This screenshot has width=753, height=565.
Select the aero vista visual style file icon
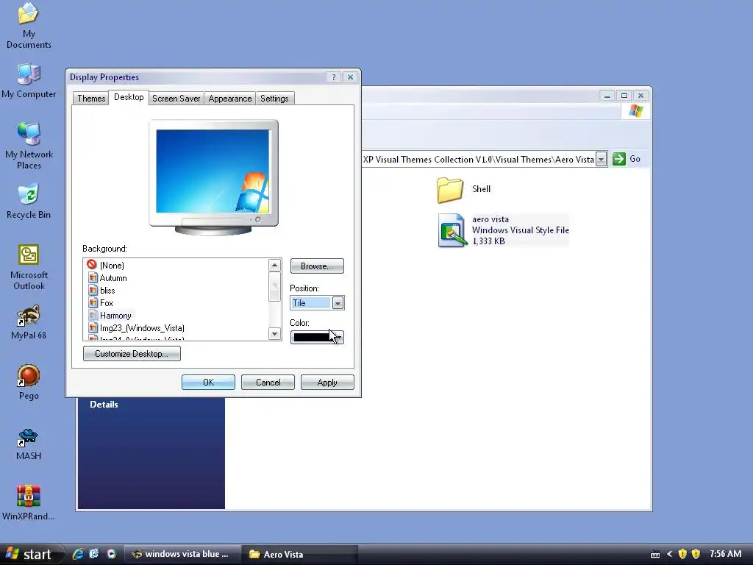pos(452,230)
